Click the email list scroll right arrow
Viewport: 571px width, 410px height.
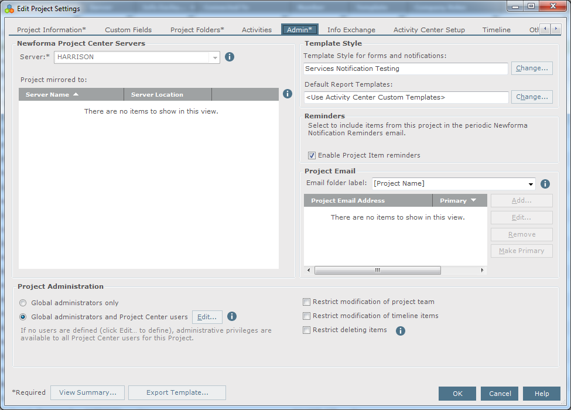coord(482,270)
